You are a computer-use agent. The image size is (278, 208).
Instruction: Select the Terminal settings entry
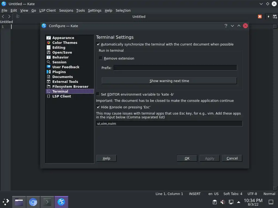(x=69, y=91)
